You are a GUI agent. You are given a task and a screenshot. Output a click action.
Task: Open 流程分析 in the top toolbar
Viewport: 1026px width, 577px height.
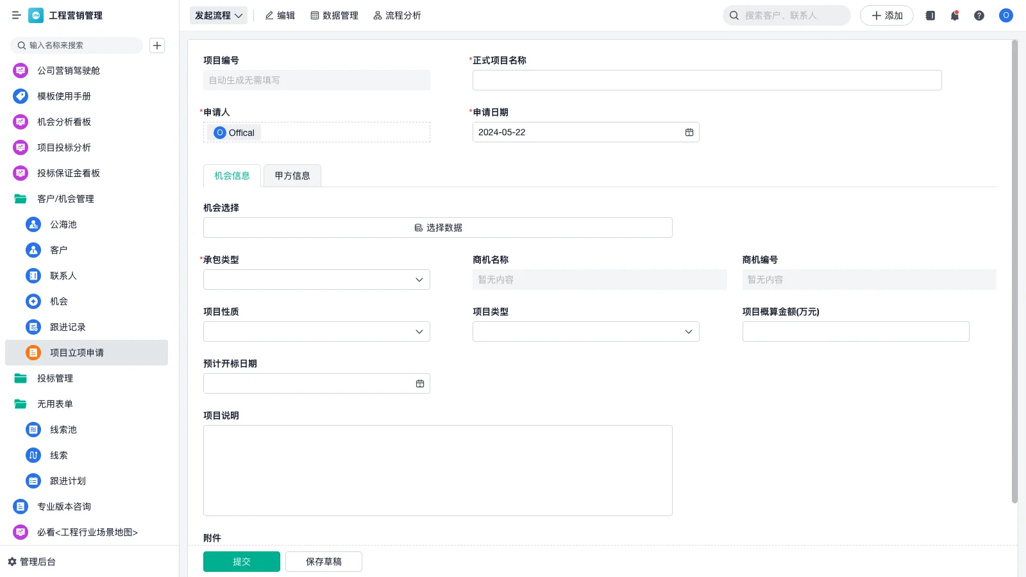coord(397,15)
